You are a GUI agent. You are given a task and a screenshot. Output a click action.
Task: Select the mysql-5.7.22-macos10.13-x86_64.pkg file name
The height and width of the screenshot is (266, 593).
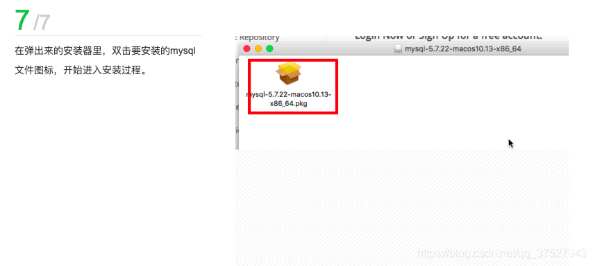pyautogui.click(x=289, y=99)
